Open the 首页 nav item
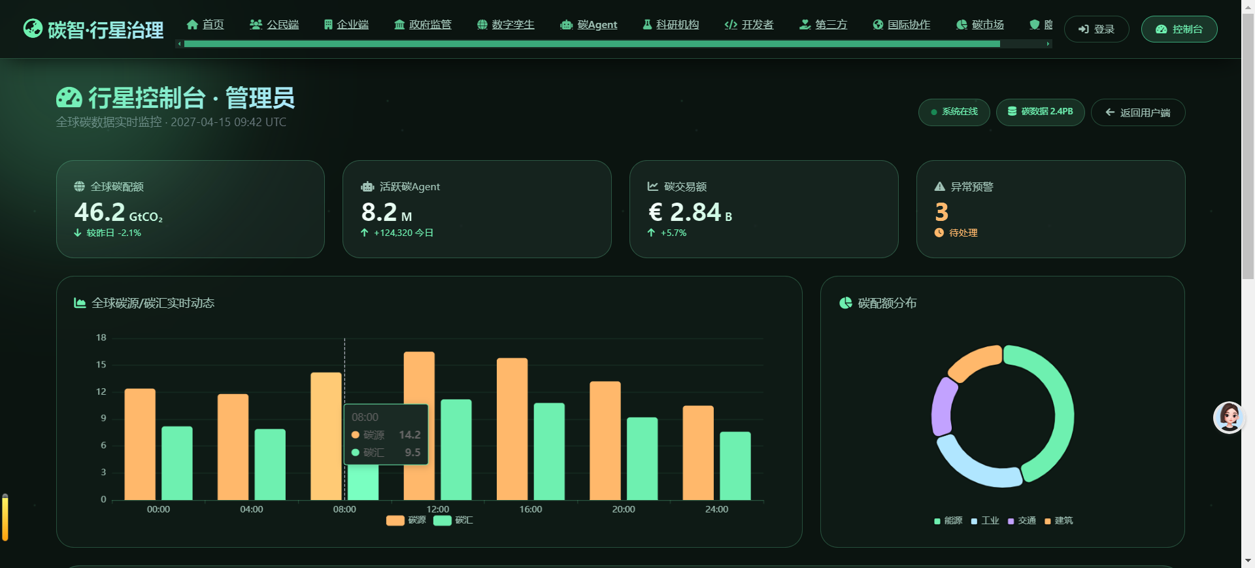The image size is (1255, 568). pos(205,24)
